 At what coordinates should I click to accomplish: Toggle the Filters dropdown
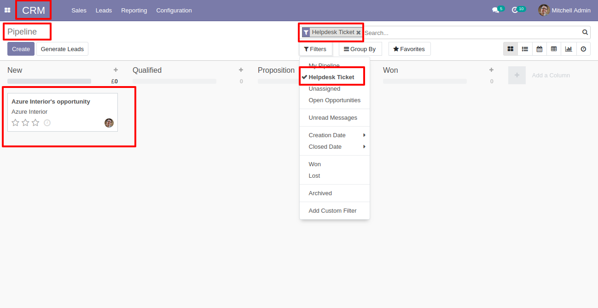(315, 49)
